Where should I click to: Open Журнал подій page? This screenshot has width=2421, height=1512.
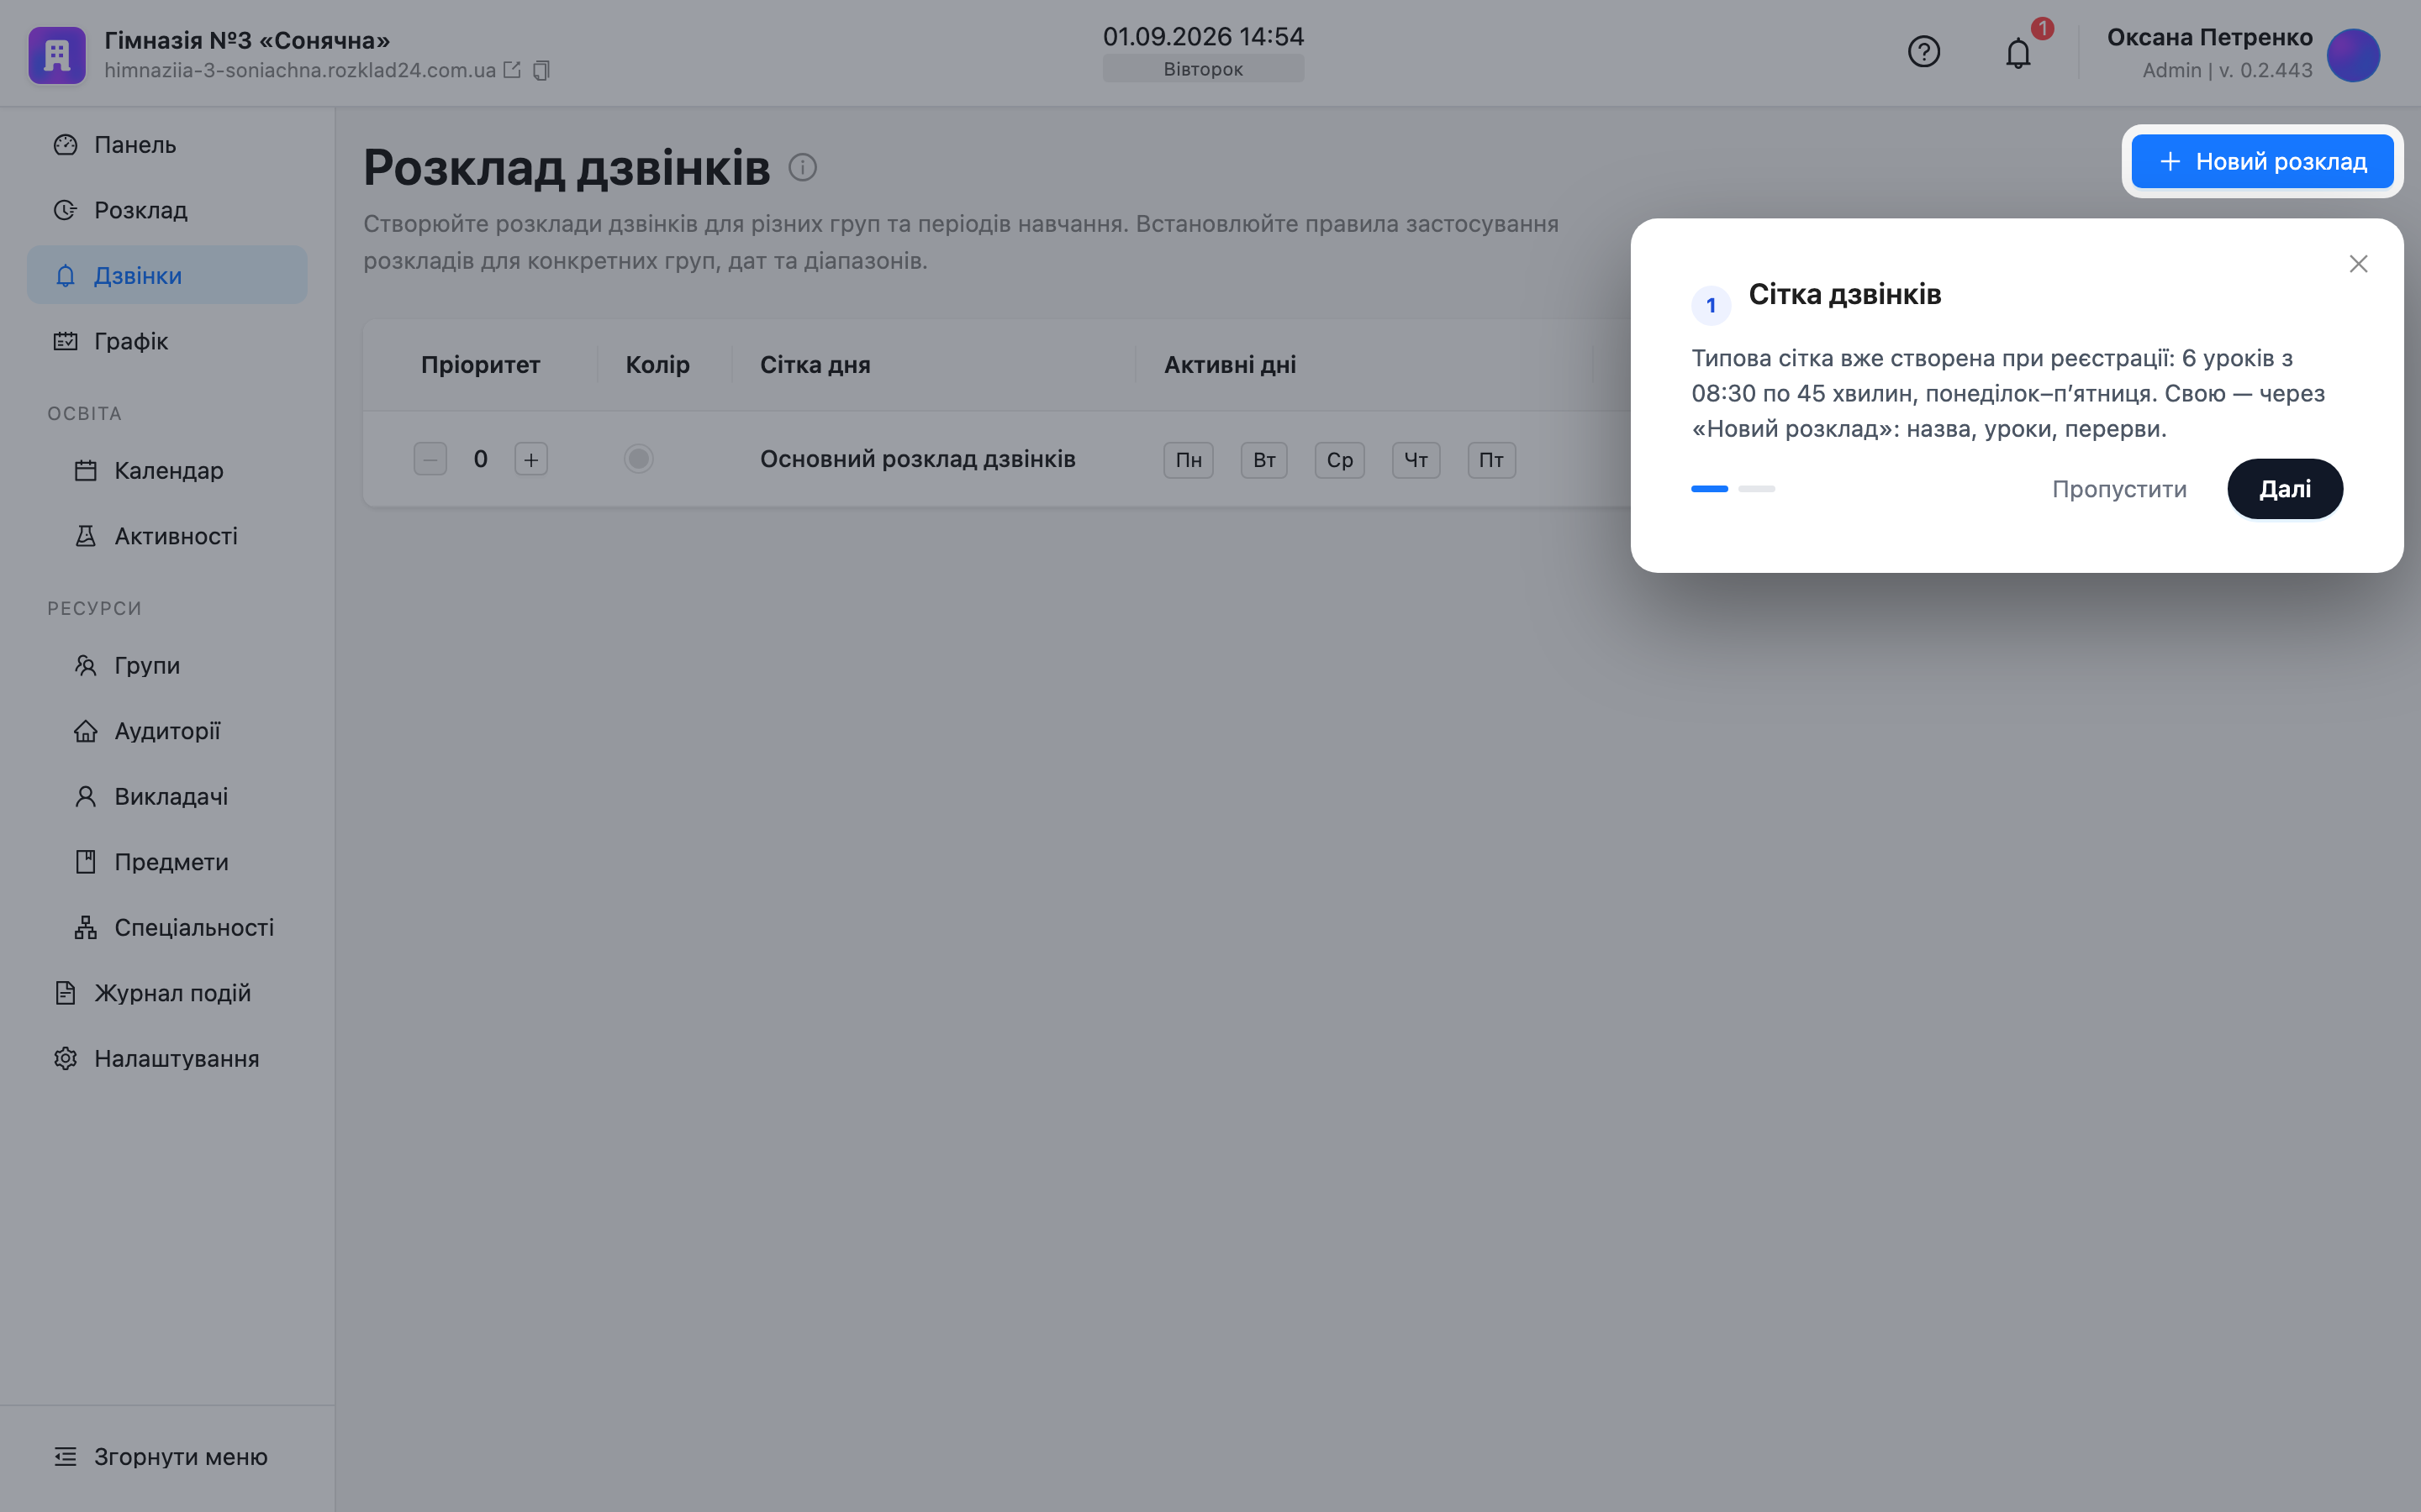click(167, 993)
